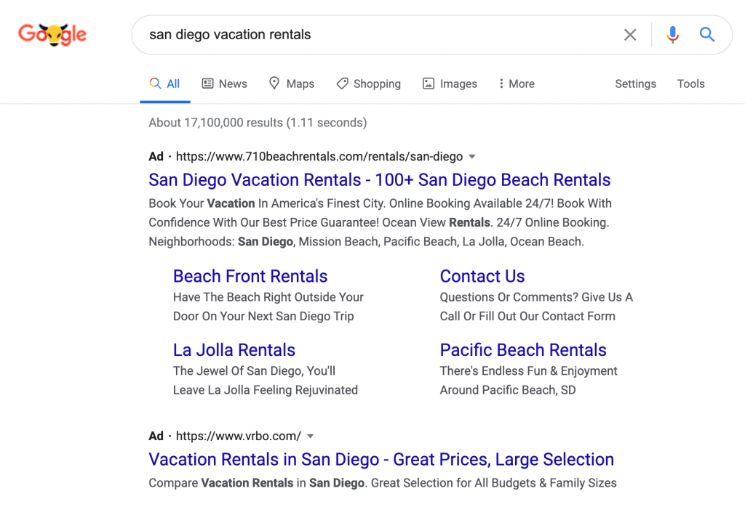Open Vacation Rentals in San Diego vrbo ad
This screenshot has height=507, width=745.
[381, 460]
